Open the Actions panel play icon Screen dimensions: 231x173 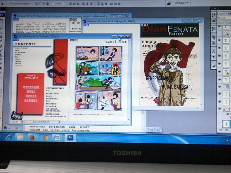(x=213, y=21)
